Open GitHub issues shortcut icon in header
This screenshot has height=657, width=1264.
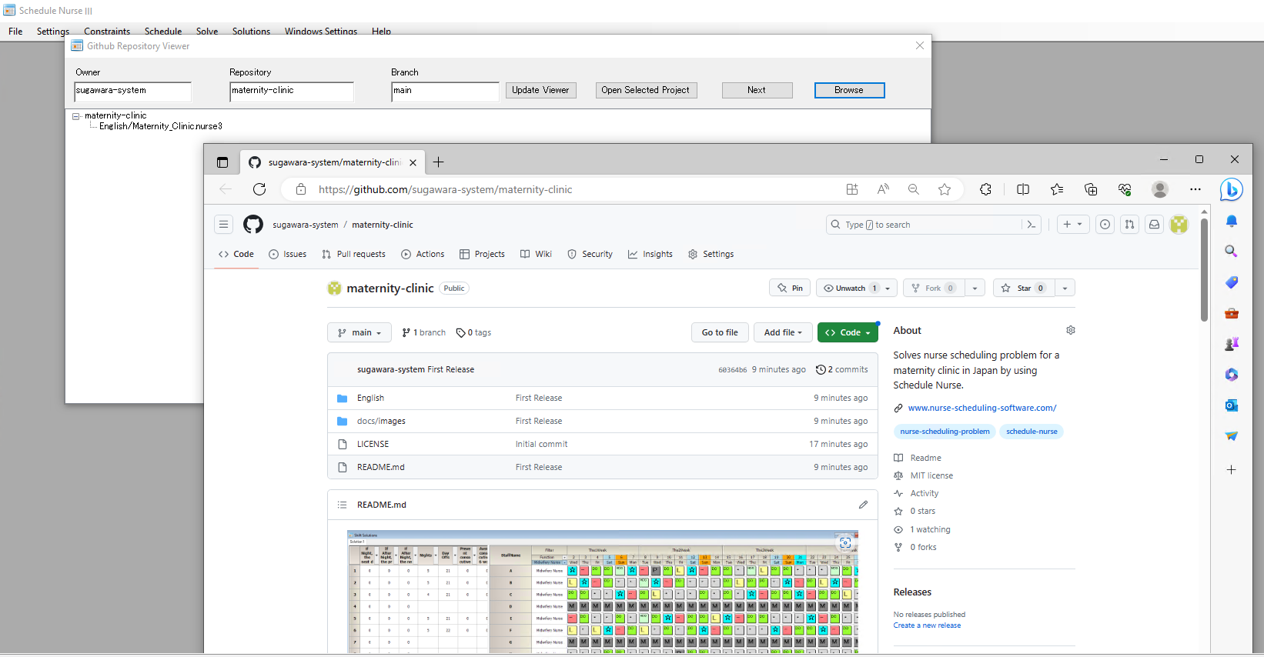(x=1105, y=225)
